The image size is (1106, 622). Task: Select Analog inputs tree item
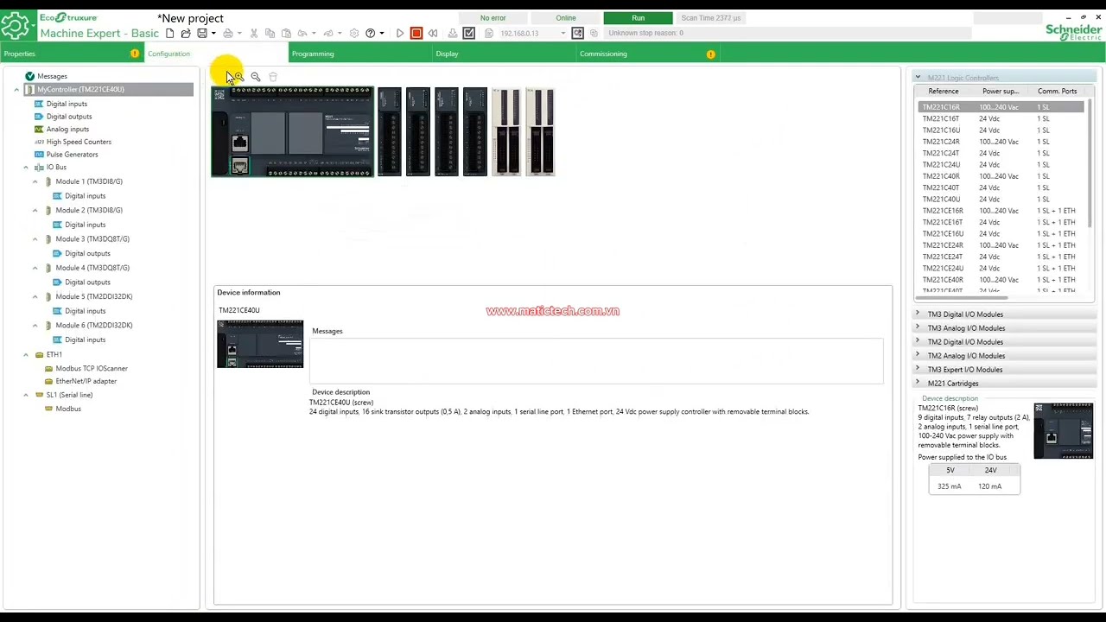(x=67, y=129)
